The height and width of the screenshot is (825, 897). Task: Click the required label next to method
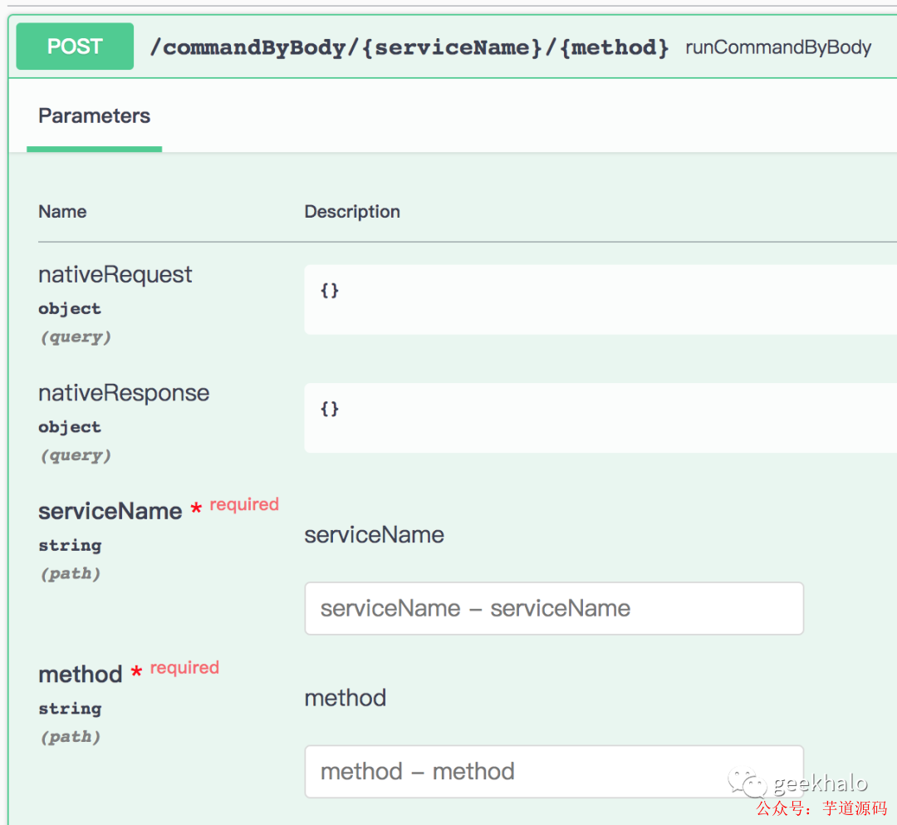[184, 668]
